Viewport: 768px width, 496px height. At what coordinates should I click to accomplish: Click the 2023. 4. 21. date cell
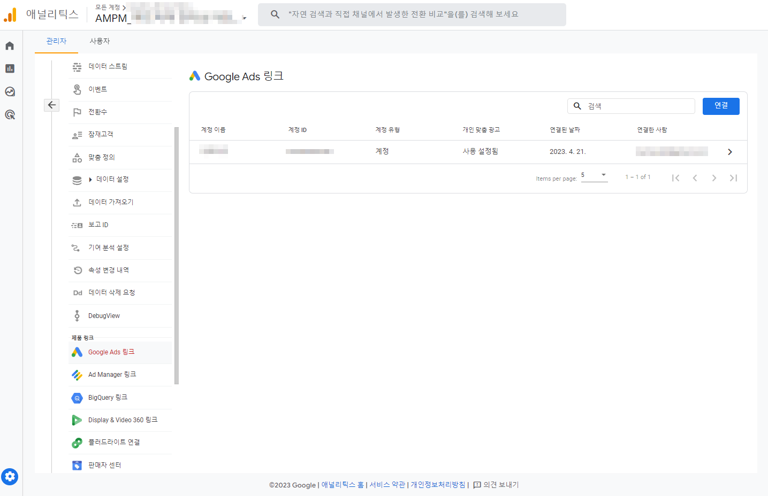coord(567,152)
